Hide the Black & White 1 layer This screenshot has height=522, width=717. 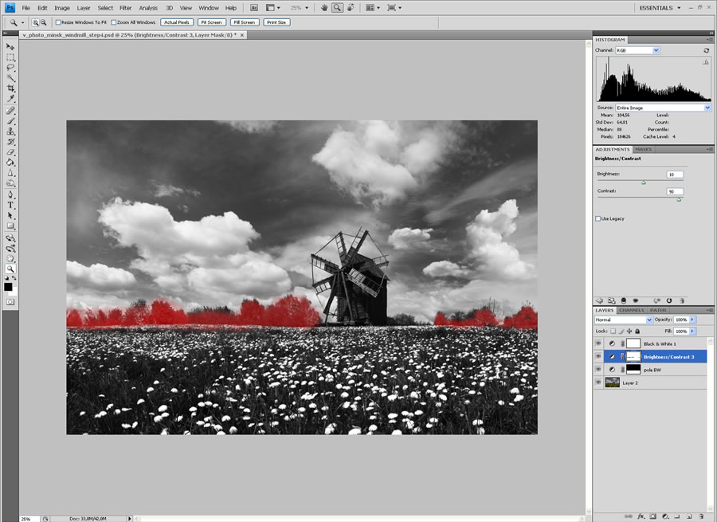point(598,343)
